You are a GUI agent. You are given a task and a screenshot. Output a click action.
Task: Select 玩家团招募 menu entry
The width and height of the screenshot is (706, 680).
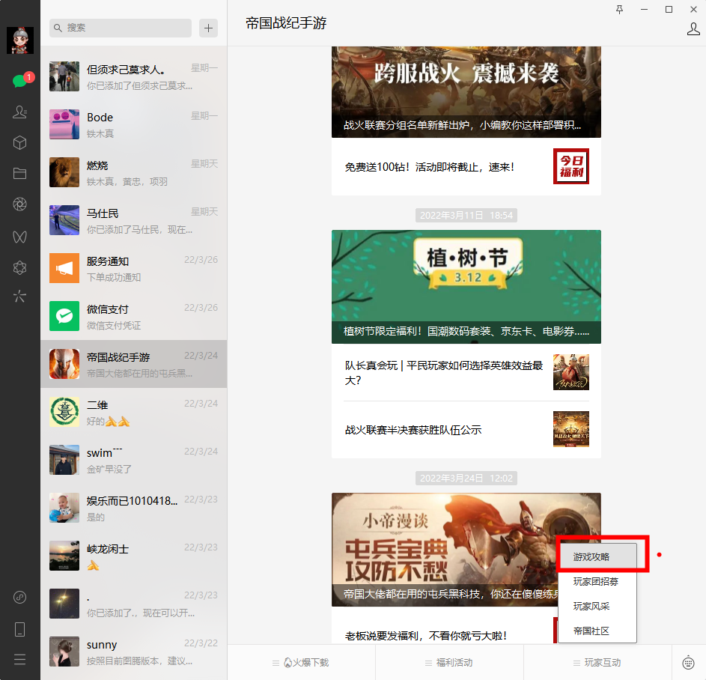pyautogui.click(x=597, y=581)
